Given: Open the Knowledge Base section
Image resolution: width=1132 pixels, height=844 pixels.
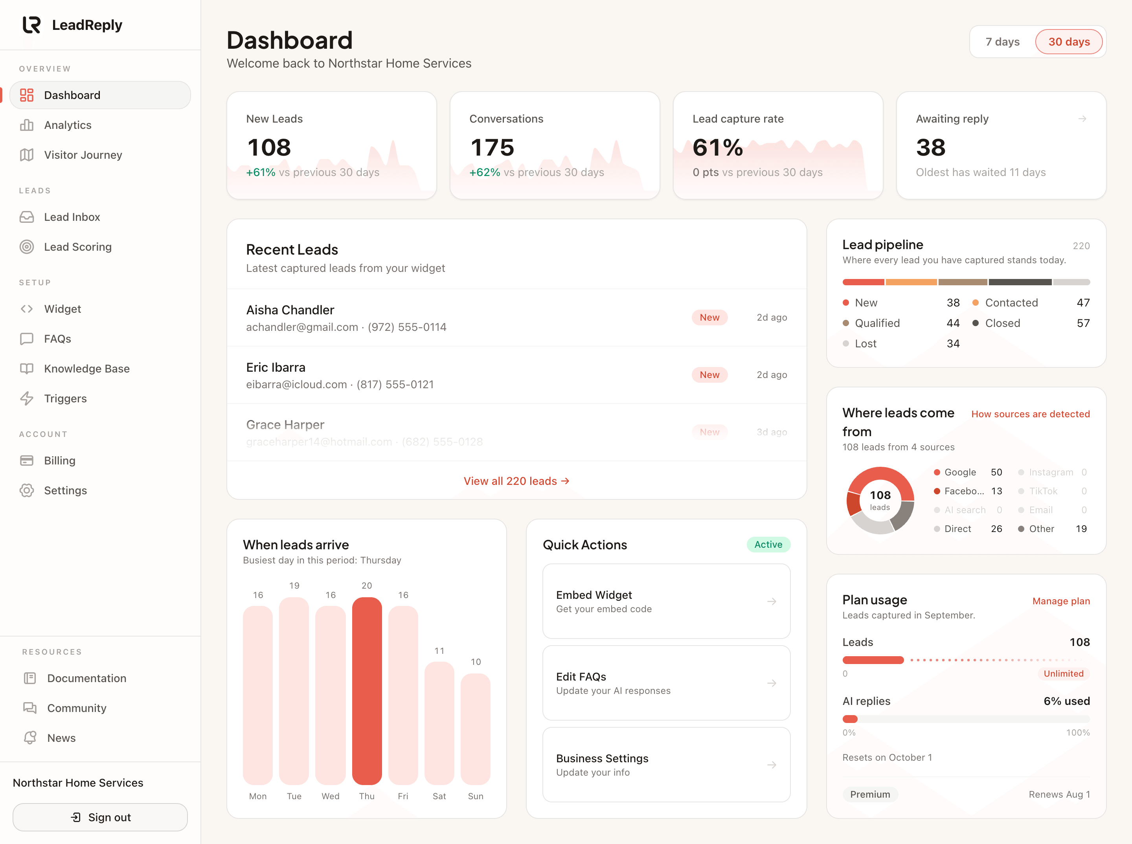Looking at the screenshot, I should point(100,369).
